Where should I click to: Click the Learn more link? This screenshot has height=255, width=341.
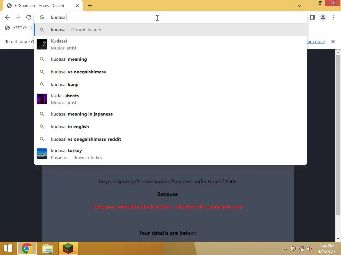tap(316, 42)
